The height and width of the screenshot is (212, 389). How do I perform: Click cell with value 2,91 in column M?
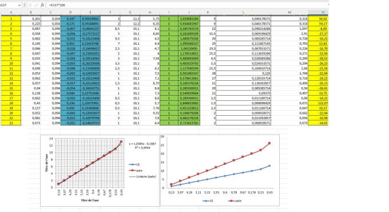(289, 34)
